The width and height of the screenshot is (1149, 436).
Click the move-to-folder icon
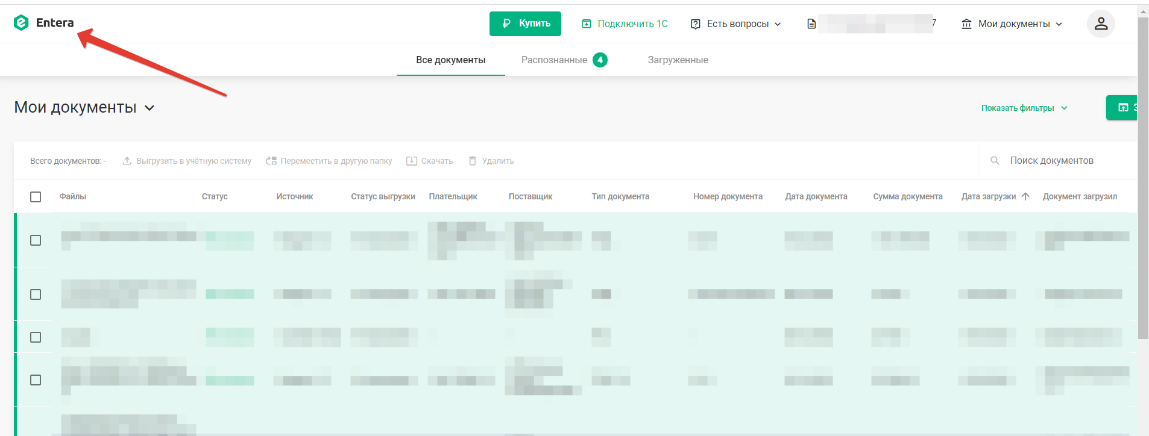[271, 161]
